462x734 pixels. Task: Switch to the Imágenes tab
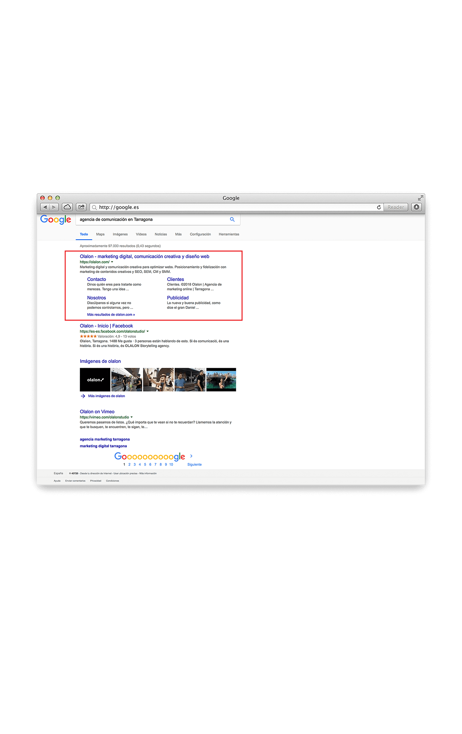120,234
